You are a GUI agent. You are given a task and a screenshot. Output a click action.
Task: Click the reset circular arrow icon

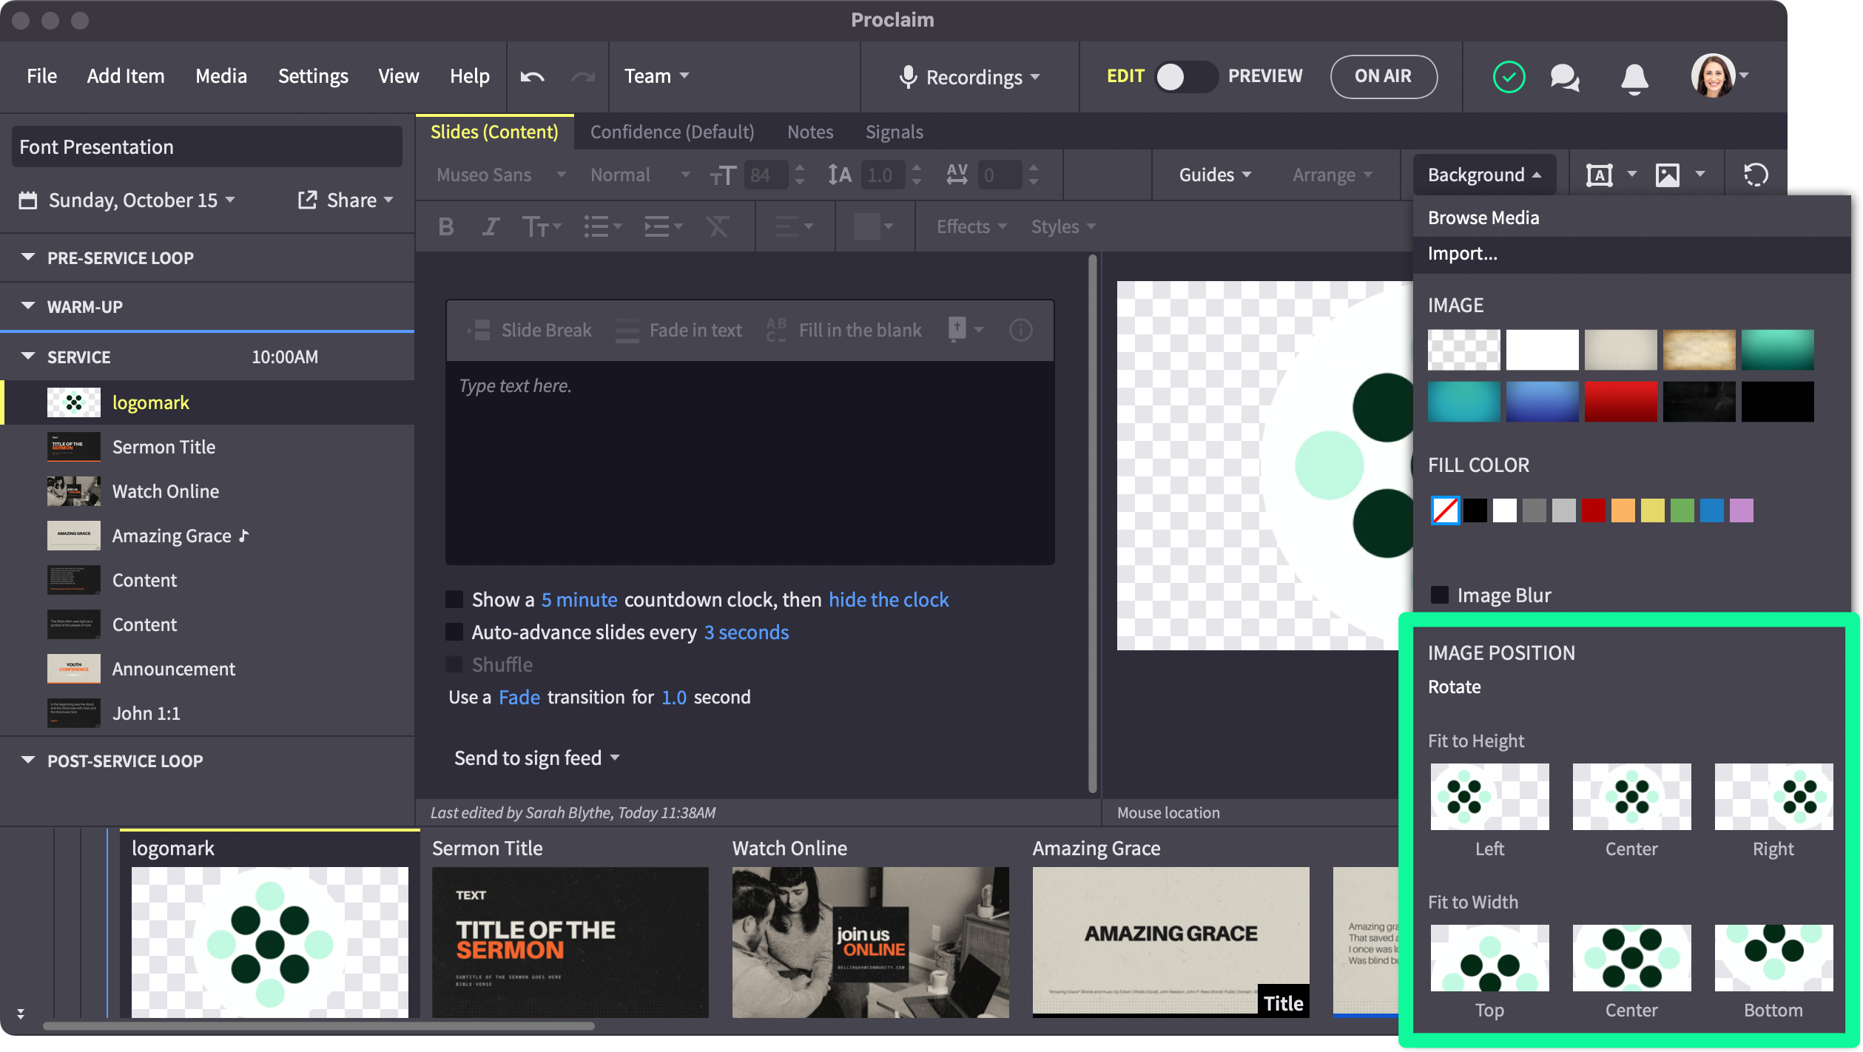tap(1756, 175)
